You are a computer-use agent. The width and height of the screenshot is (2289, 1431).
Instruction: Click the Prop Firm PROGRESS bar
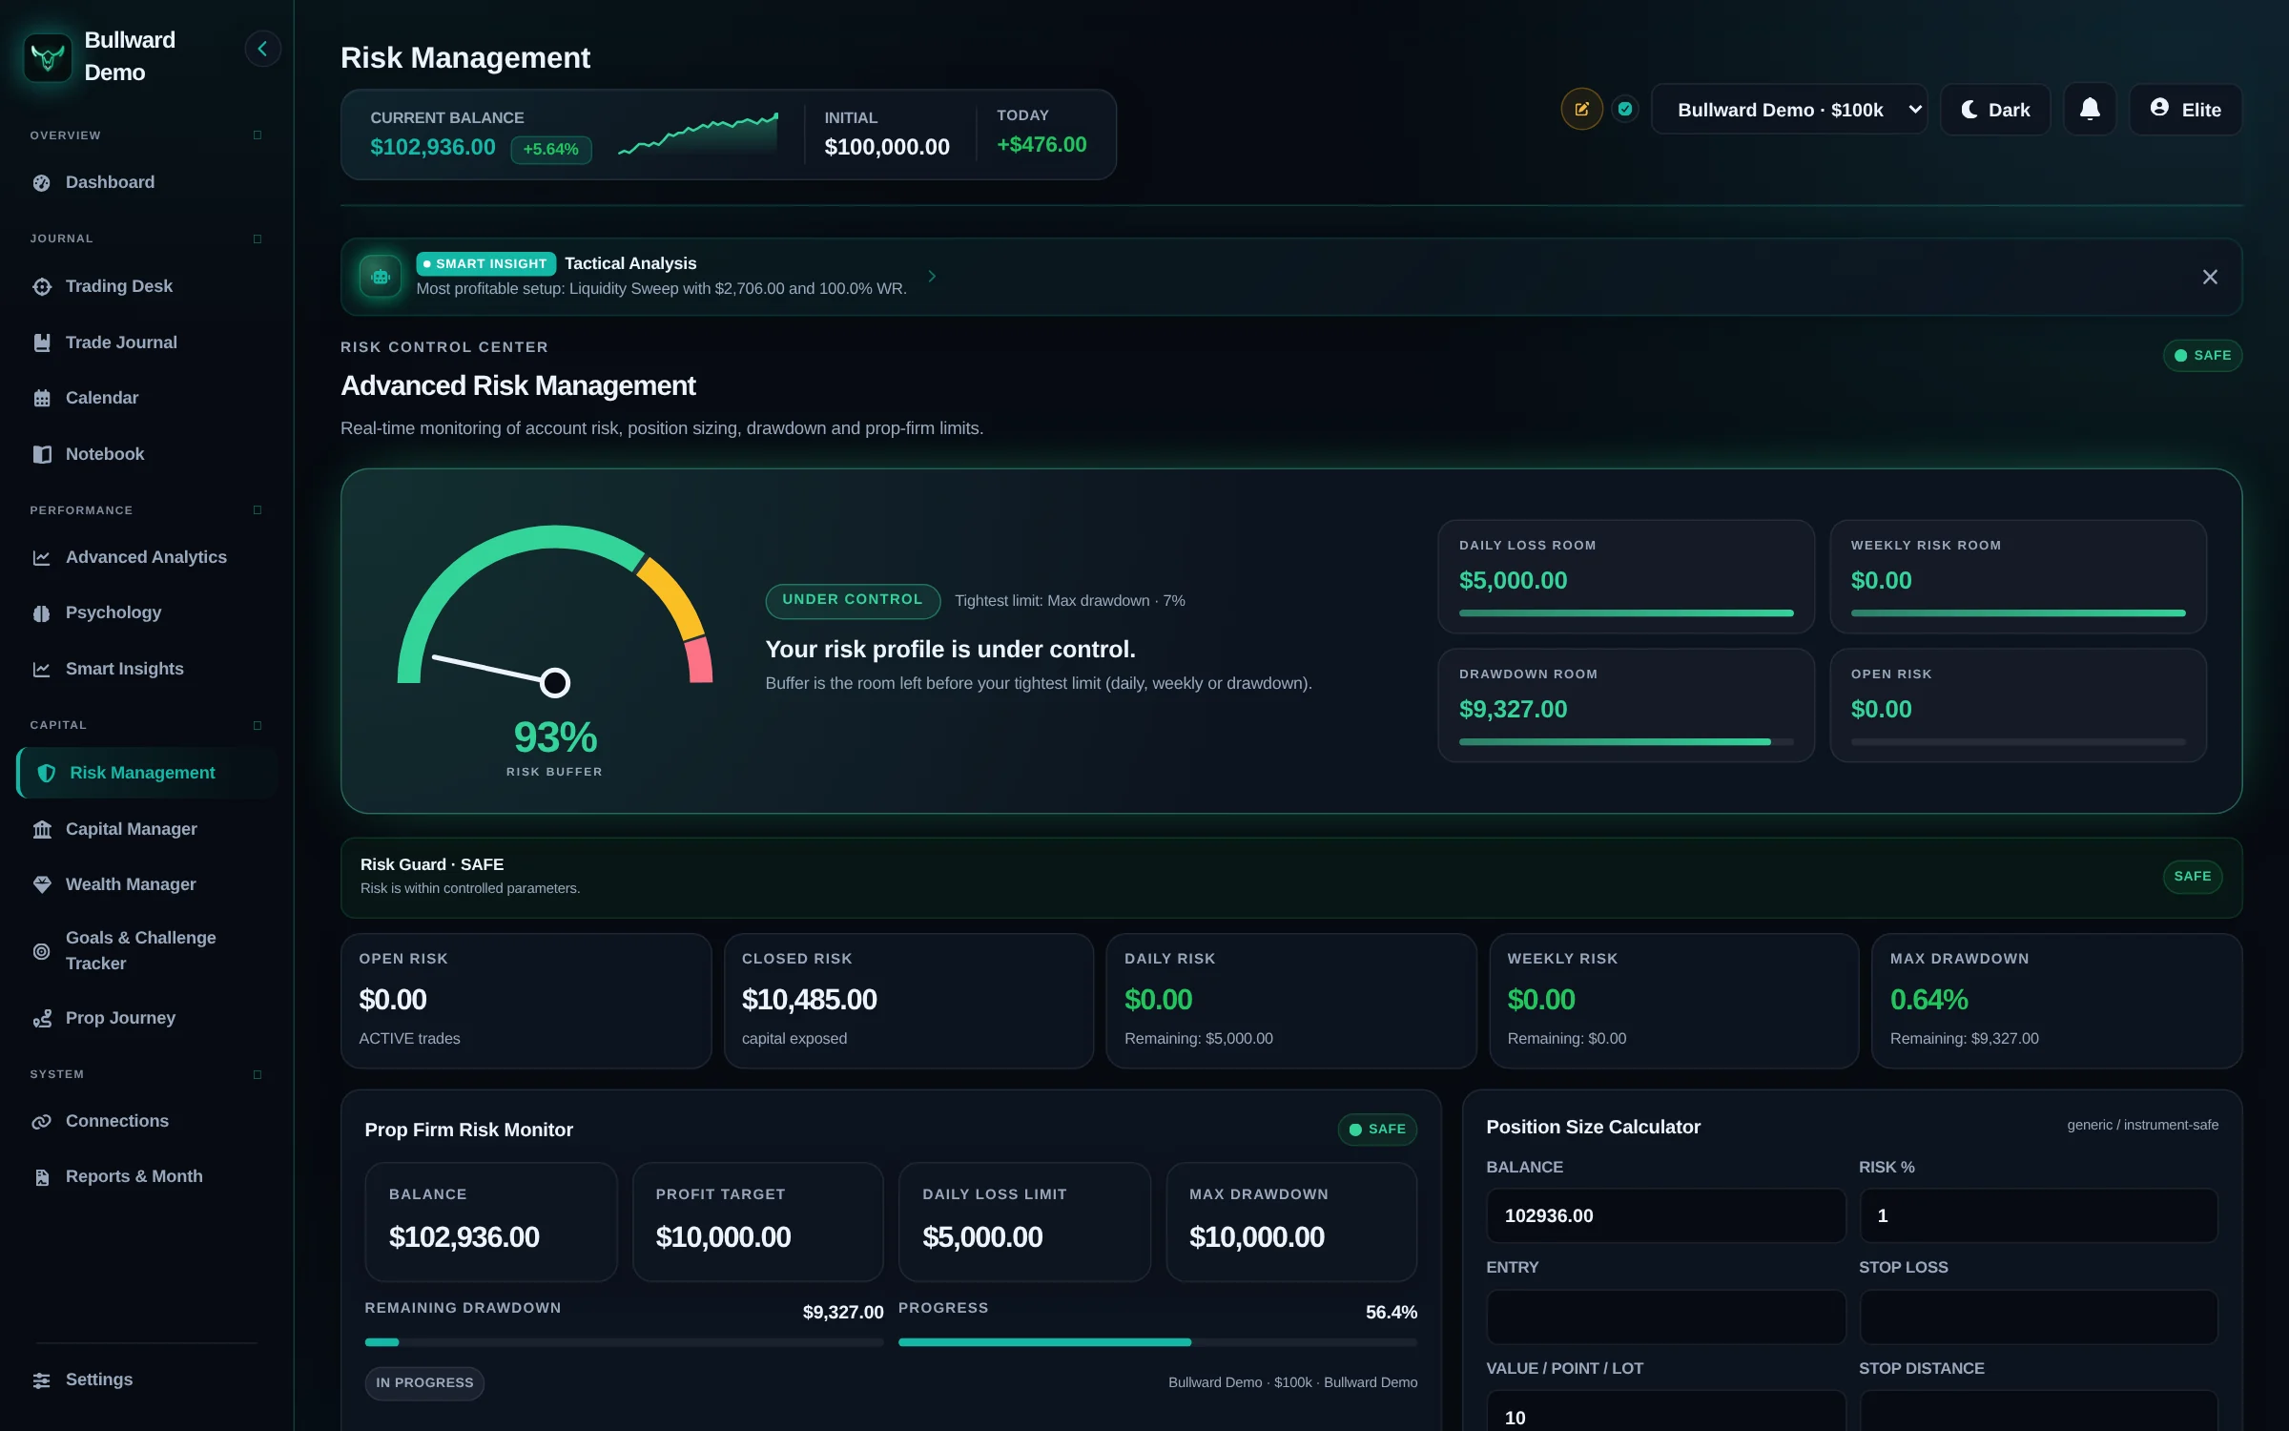[x=1158, y=1342]
